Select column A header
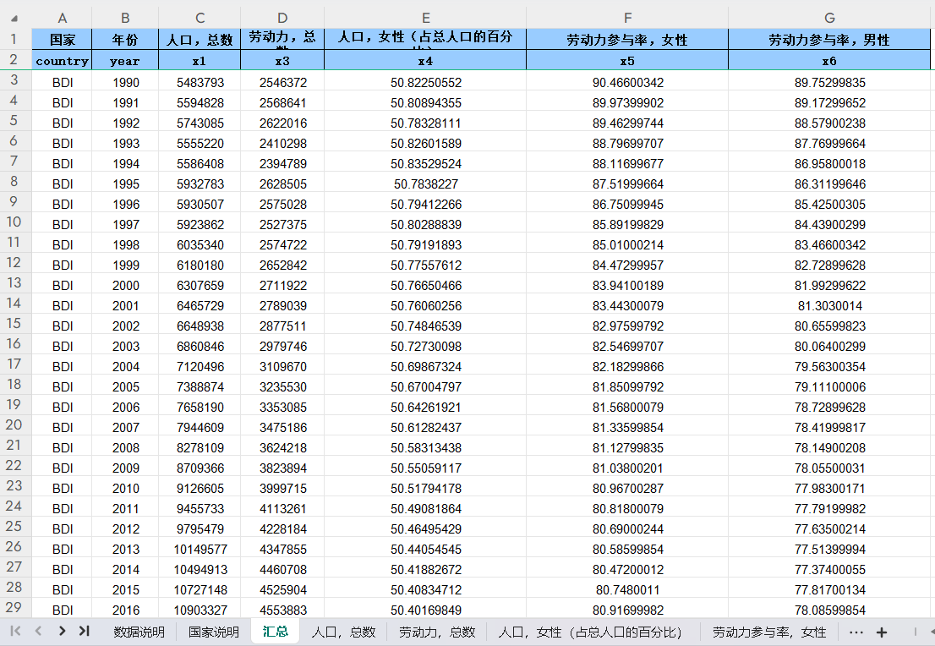Viewport: 935px width, 646px height. coord(62,18)
